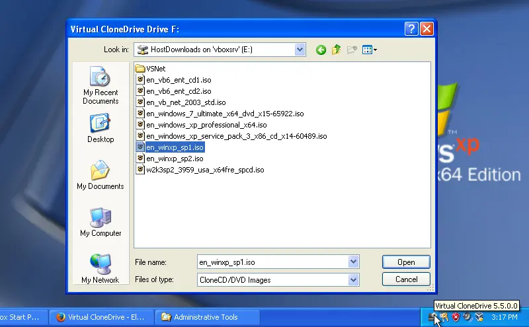
Task: Switch to Firefox Virtual CloneDrive taskbar item
Action: [101, 317]
